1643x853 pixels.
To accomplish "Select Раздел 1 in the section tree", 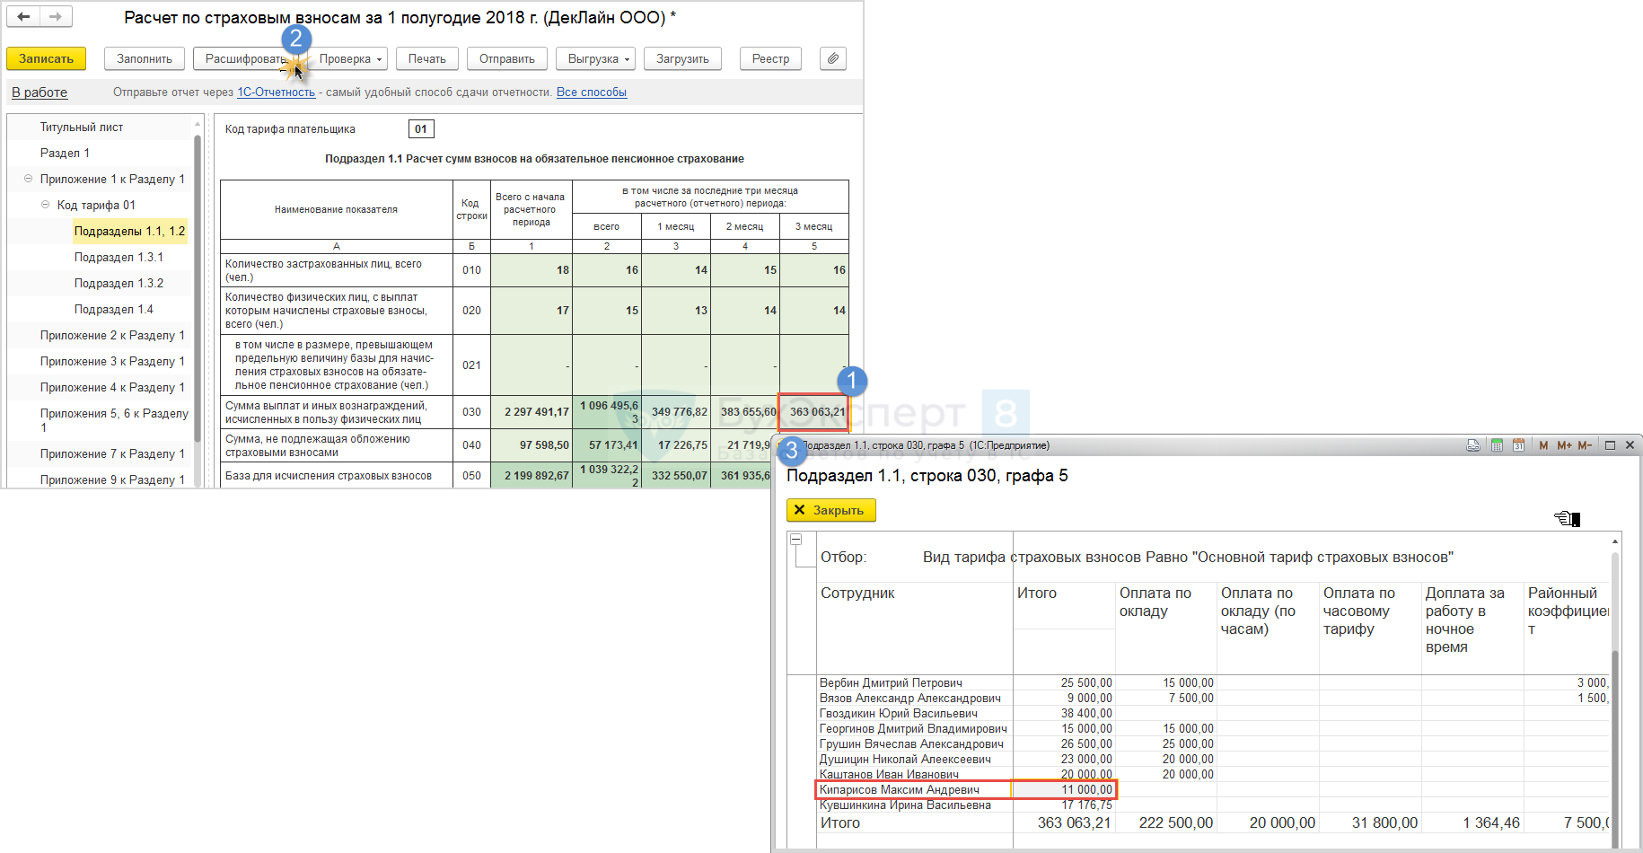I will [x=65, y=153].
